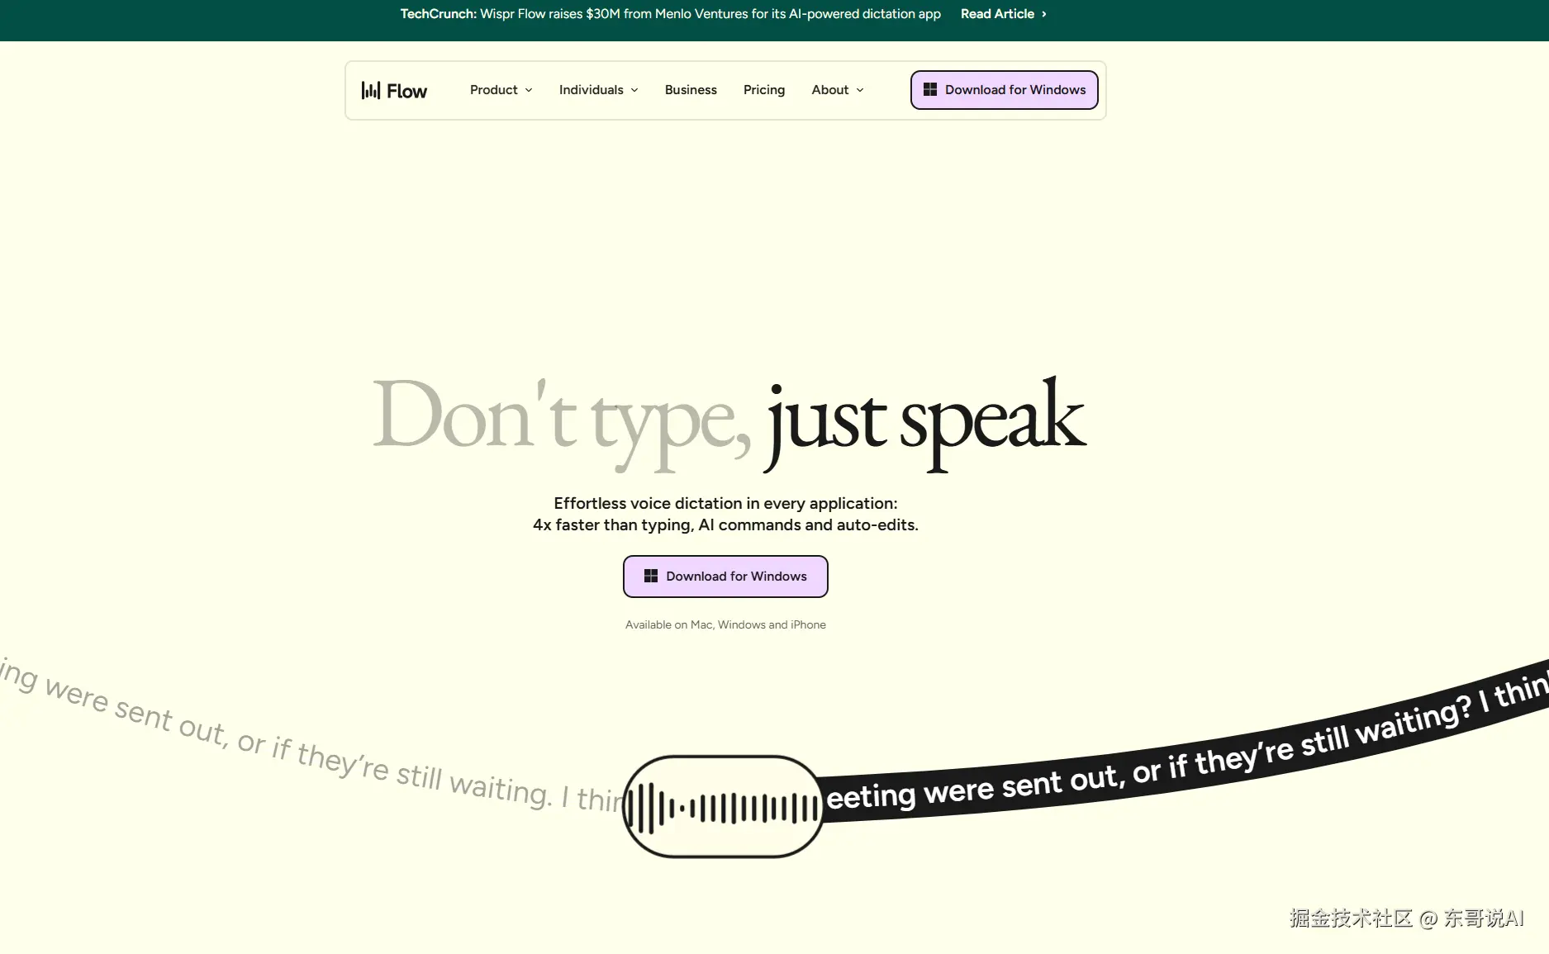
Task: Click the arrow beside Read Article
Action: [x=1044, y=14]
